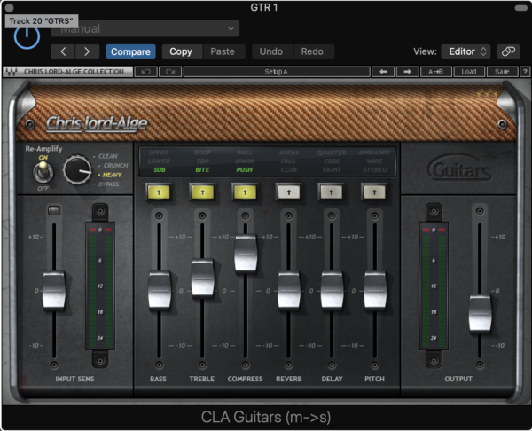Click the COMPRESS mode arrow button
This screenshot has height=431, width=532.
245,192
